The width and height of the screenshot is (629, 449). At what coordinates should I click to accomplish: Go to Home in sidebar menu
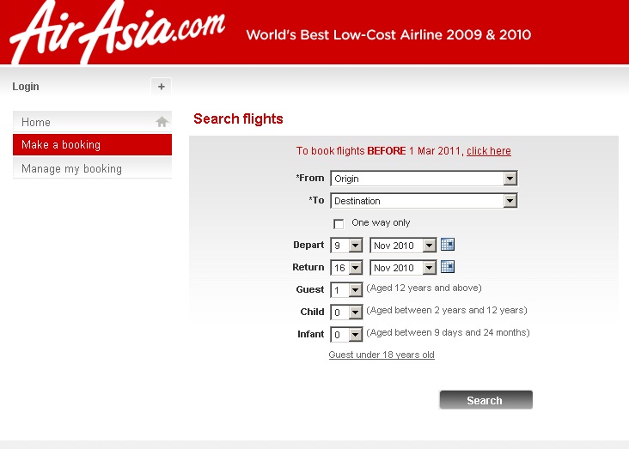[92, 122]
